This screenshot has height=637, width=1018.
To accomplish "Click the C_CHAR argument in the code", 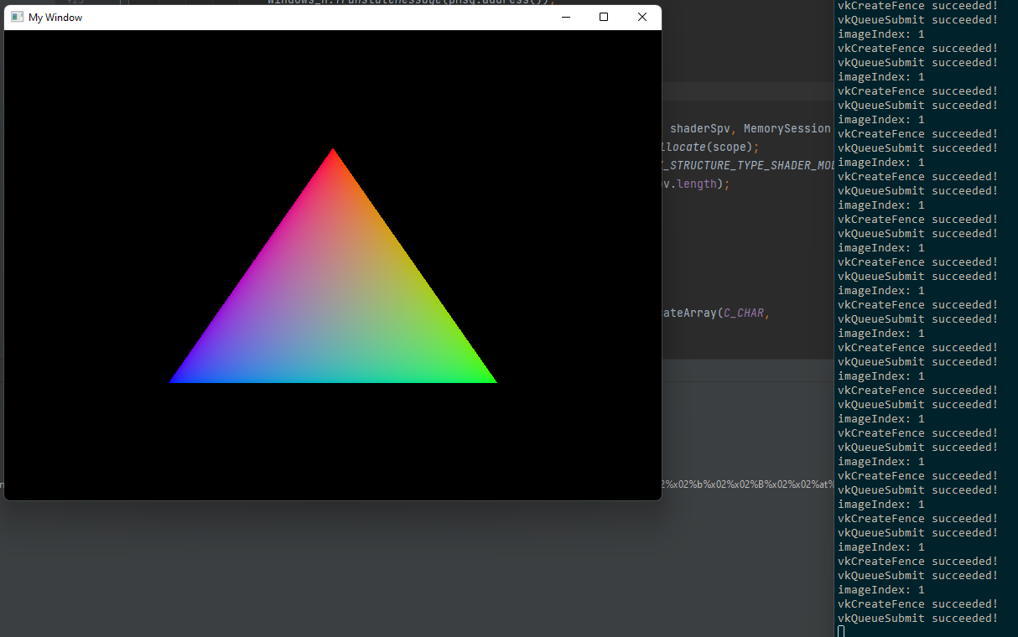I will tap(744, 313).
